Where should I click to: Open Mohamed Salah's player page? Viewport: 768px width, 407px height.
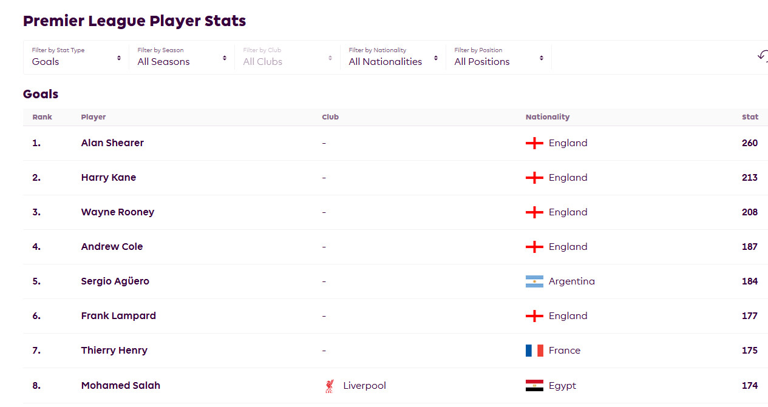[120, 386]
